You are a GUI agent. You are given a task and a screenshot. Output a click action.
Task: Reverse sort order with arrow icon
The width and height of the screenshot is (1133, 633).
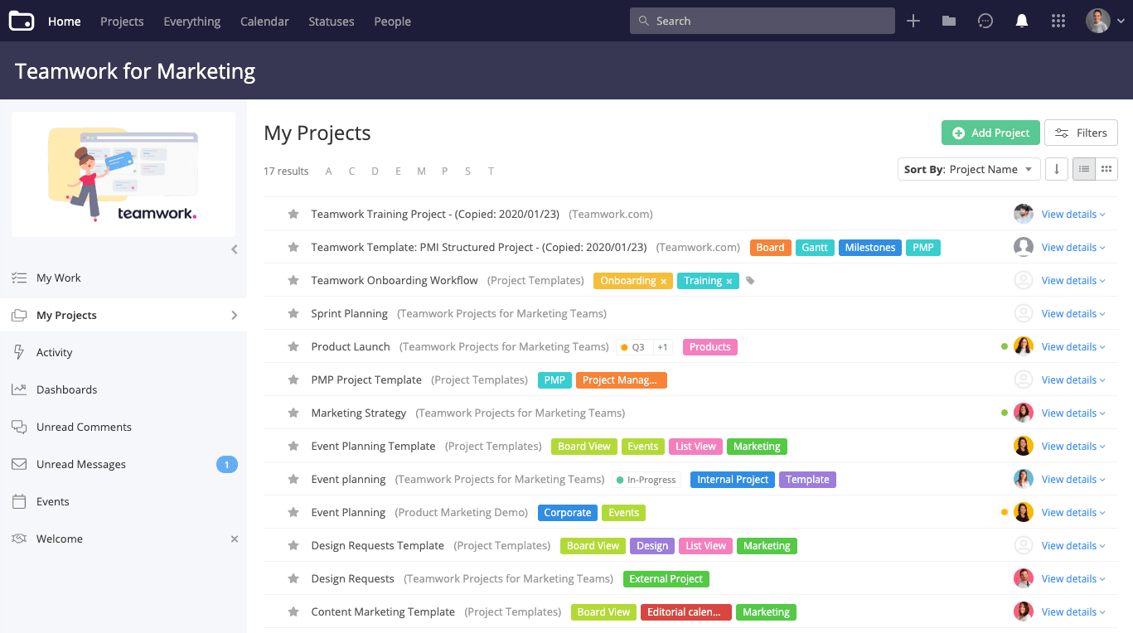click(1056, 169)
